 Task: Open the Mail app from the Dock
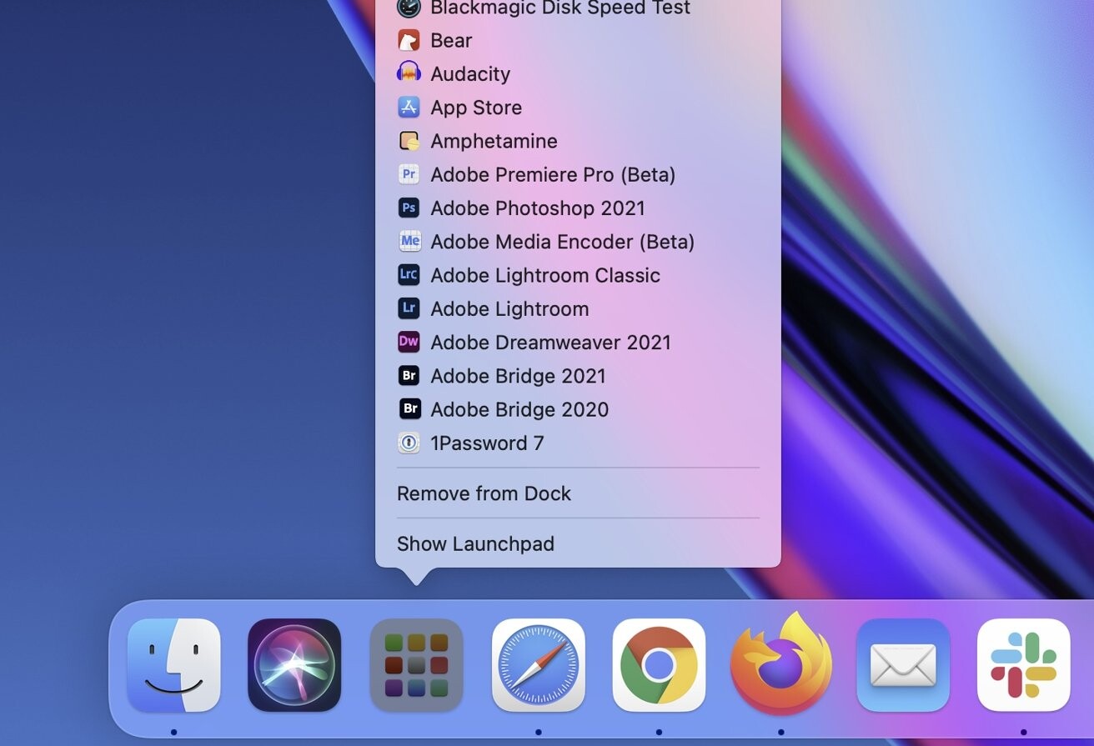[902, 665]
